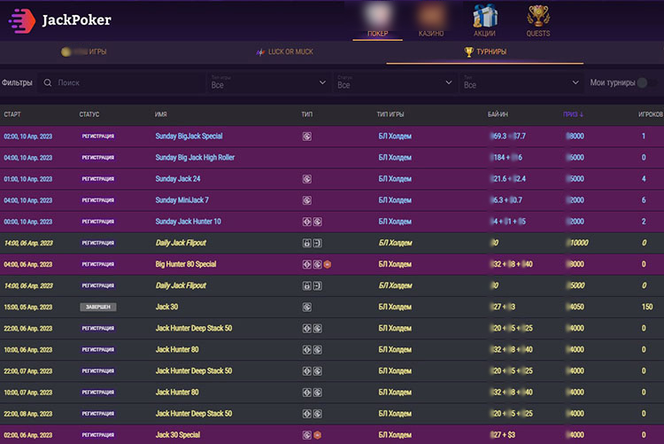Click the lock icon in the 10000 prize Daily Jack Flipout row
Screen dimensions: 664x444
(x=306, y=243)
